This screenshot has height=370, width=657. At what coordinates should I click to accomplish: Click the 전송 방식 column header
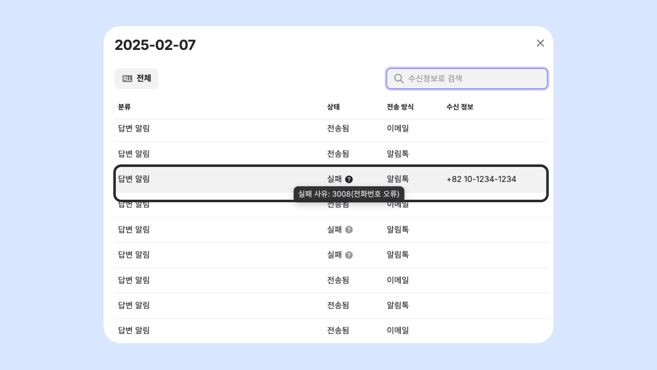click(x=400, y=107)
